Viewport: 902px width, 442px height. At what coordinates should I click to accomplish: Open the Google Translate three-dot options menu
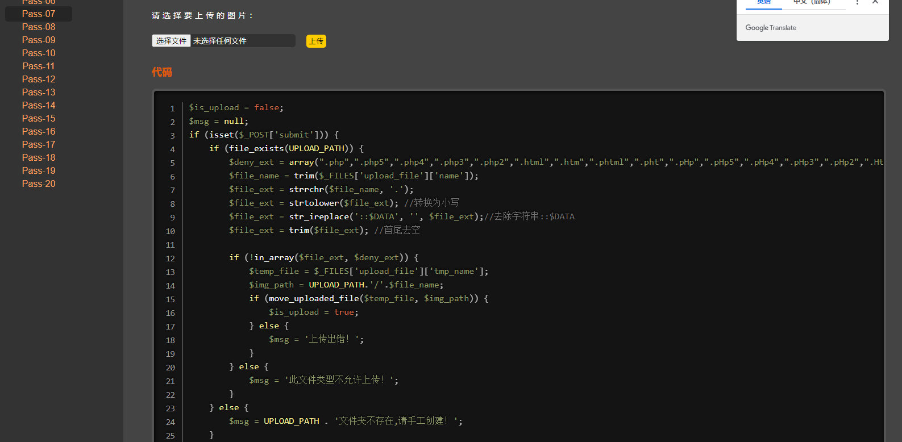(857, 2)
